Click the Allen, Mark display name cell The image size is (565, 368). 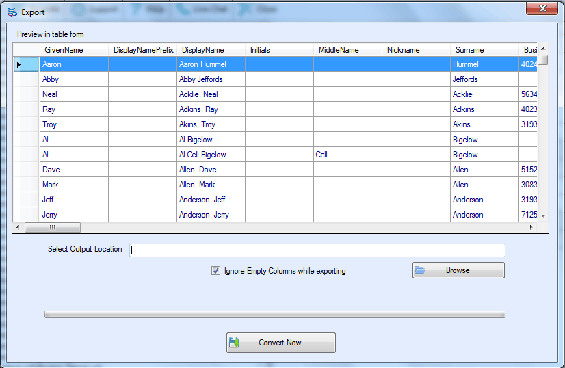tap(211, 185)
